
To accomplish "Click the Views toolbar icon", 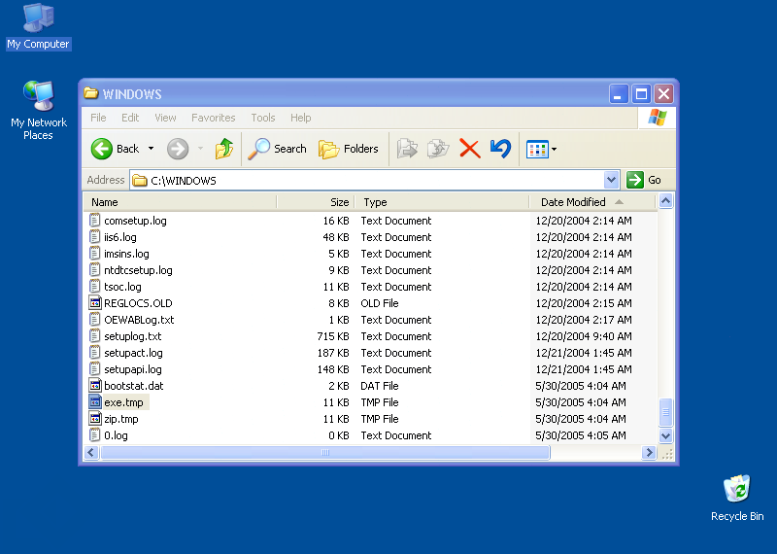I will 537,149.
